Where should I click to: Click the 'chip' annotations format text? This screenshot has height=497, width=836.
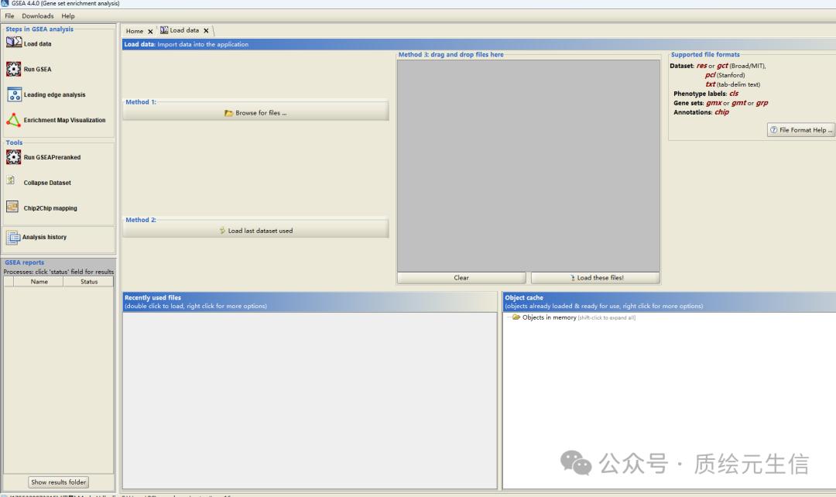pos(722,112)
